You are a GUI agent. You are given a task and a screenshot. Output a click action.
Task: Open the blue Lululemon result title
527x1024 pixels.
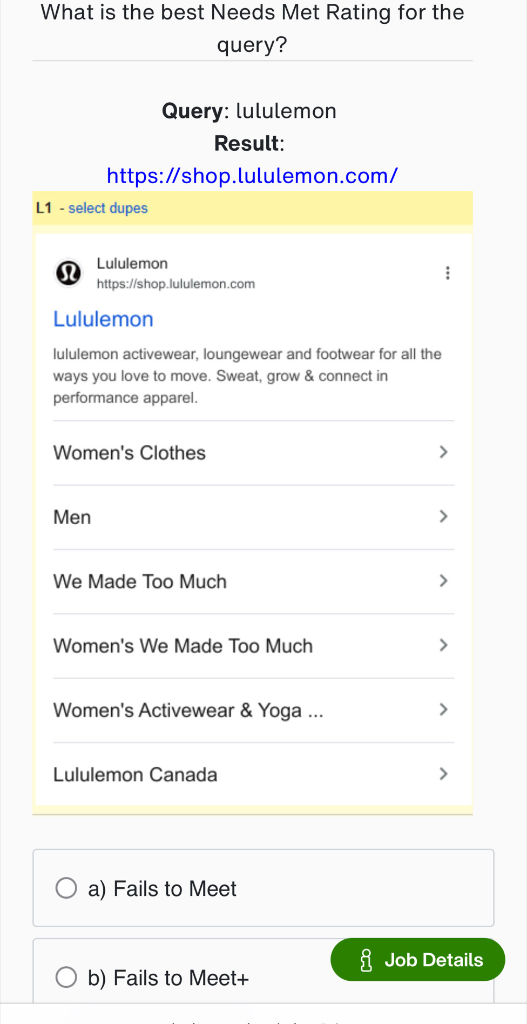(103, 319)
